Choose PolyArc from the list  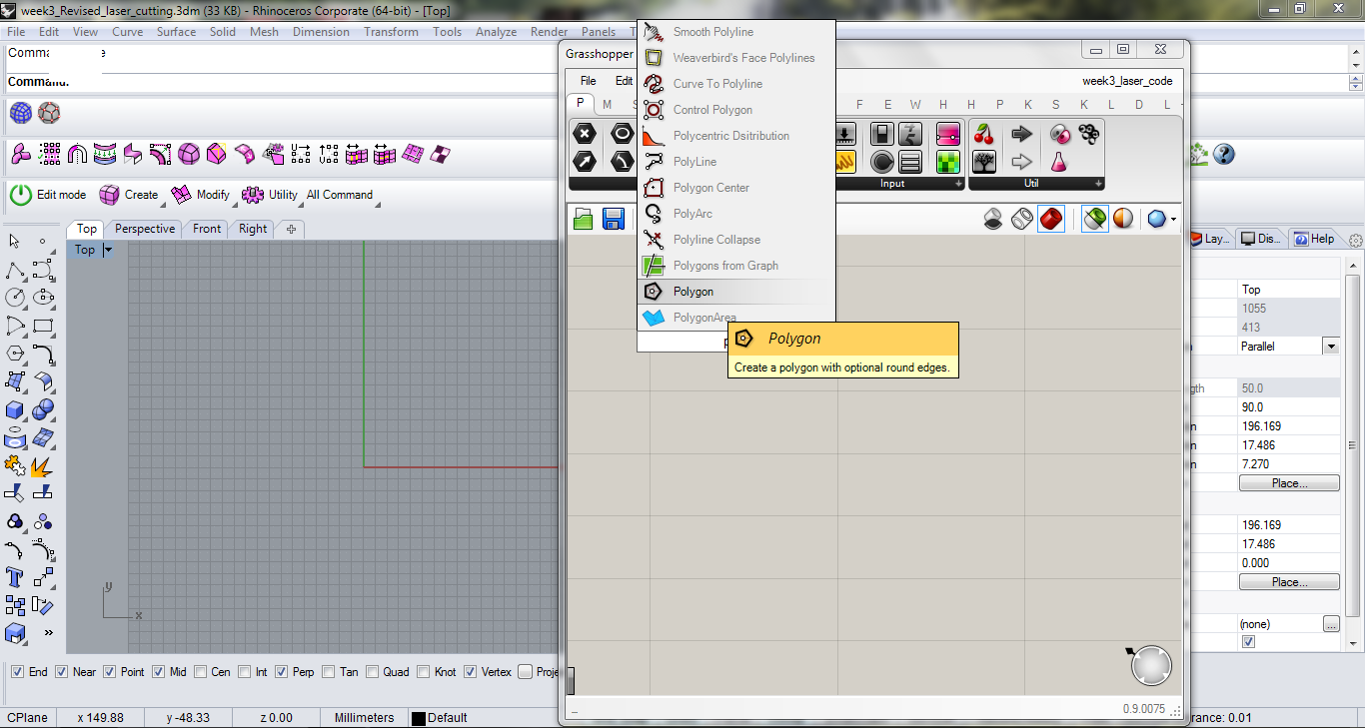(x=735, y=214)
